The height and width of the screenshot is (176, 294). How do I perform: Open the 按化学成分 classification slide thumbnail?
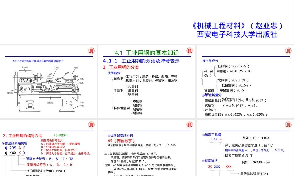click(245, 82)
